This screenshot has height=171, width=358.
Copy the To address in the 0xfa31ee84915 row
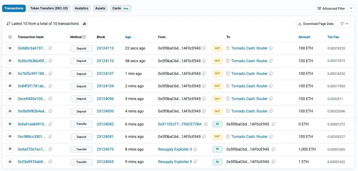(x=273, y=124)
